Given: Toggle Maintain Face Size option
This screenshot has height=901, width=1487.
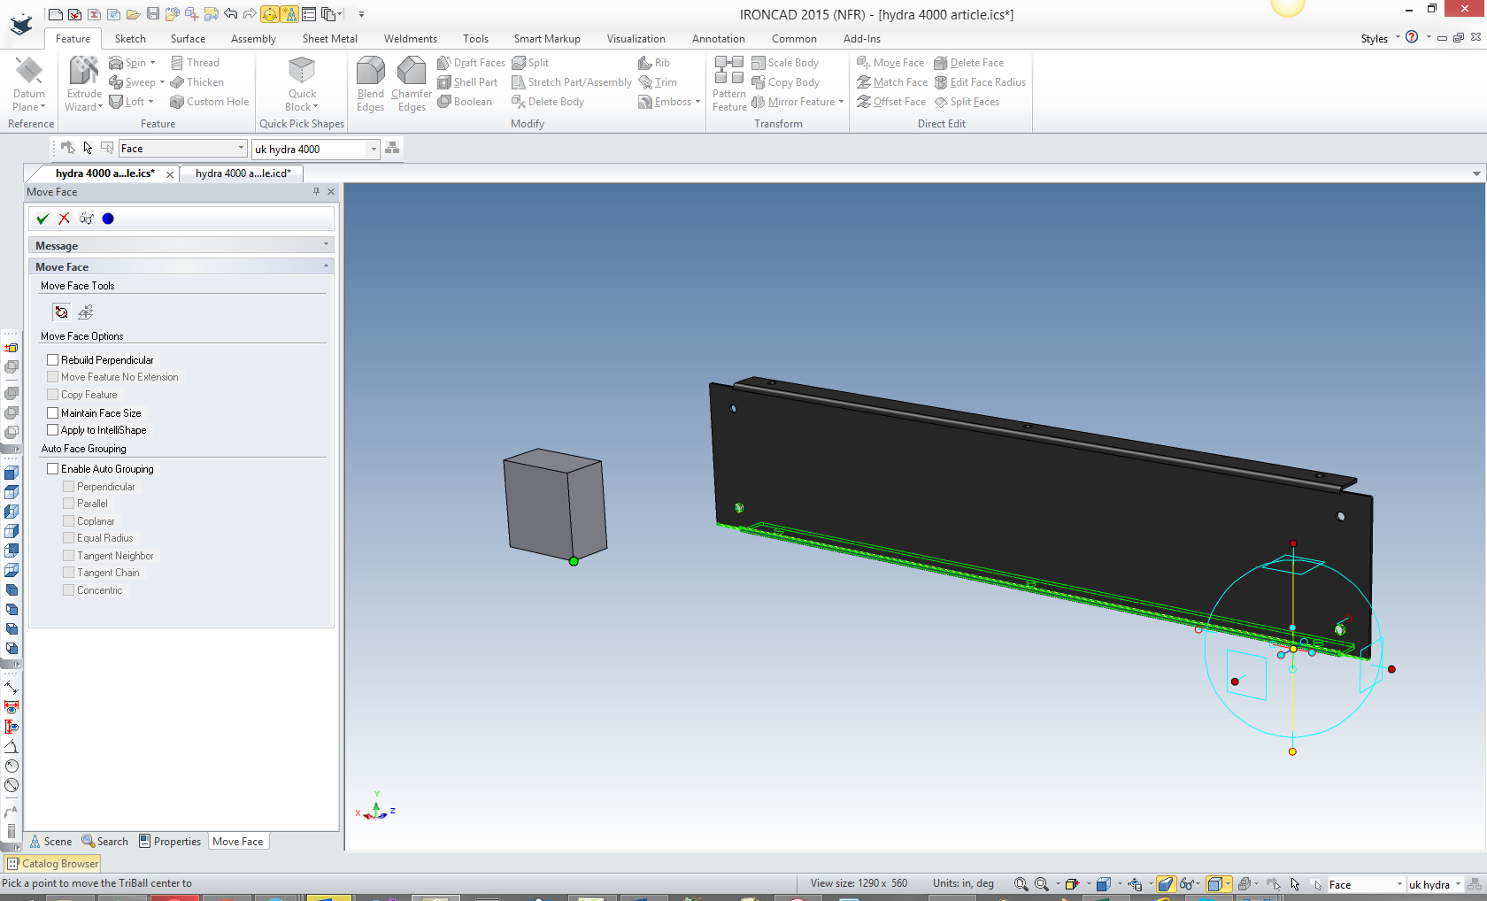Looking at the screenshot, I should [x=53, y=413].
